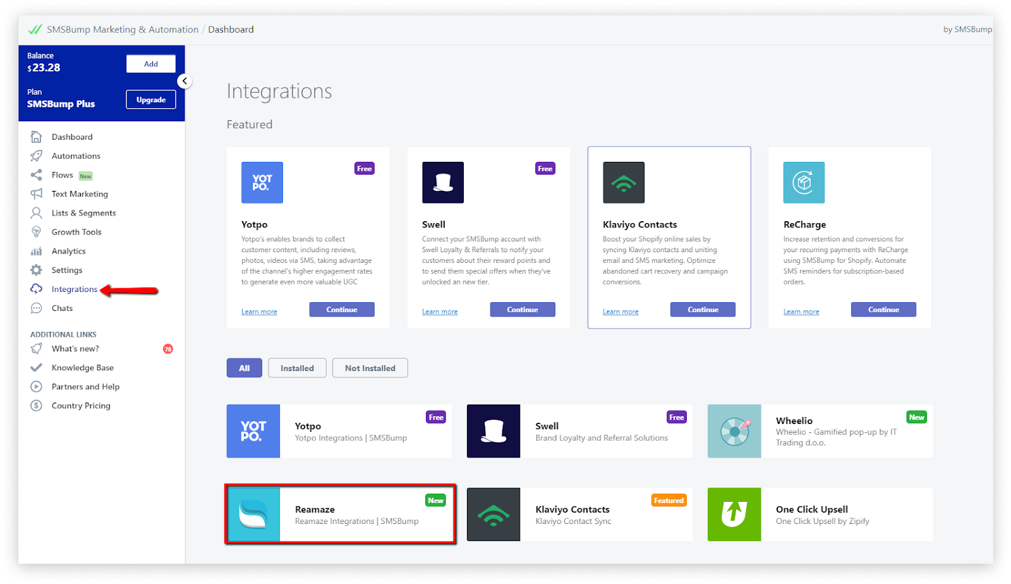The image size is (1011, 584).
Task: Open the Swell list card title
Action: tap(547, 426)
